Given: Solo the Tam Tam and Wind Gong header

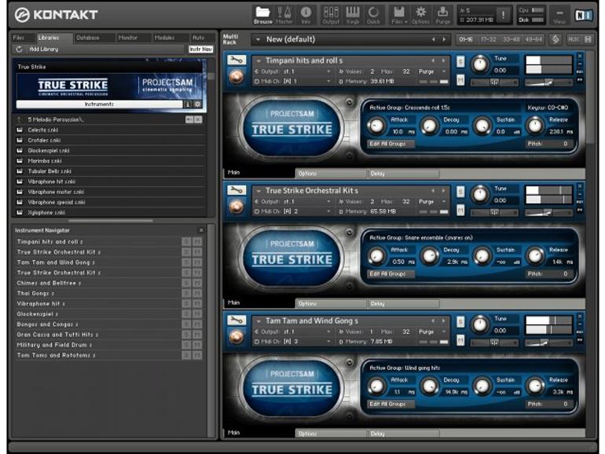Looking at the screenshot, I should pos(460,321).
